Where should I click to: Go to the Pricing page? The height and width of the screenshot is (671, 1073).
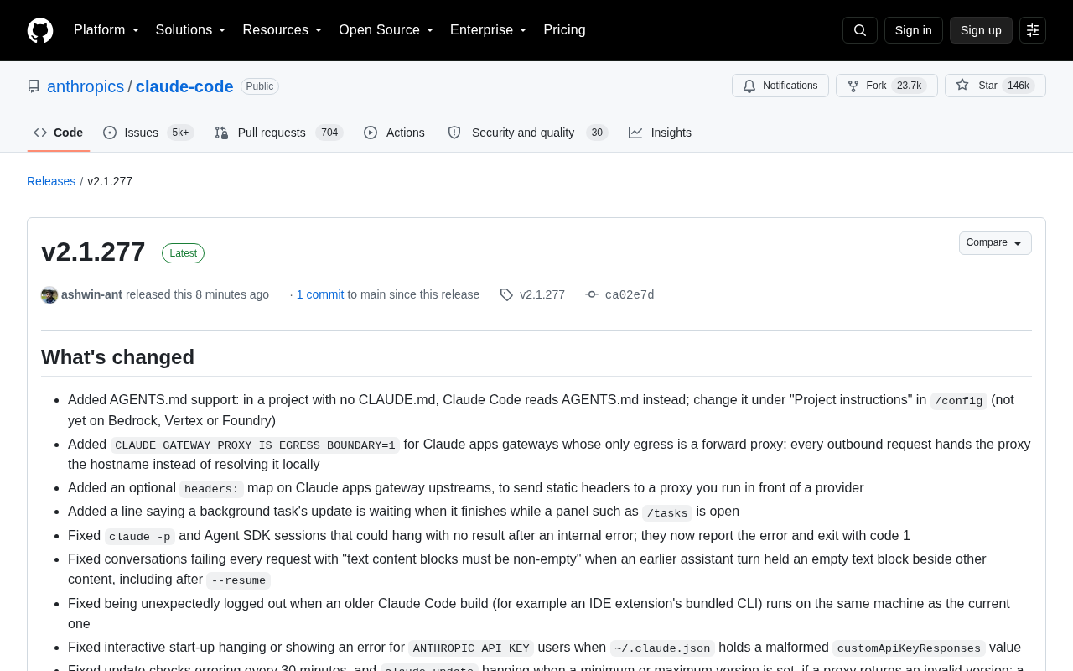pyautogui.click(x=565, y=30)
